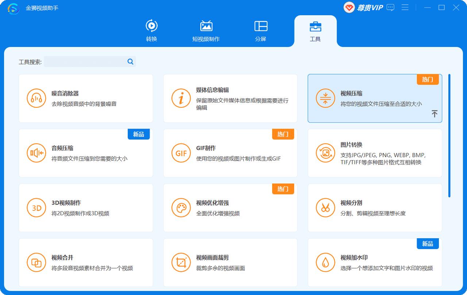
Task: Click the 视频加水印 droplet icon
Action: coord(325,263)
